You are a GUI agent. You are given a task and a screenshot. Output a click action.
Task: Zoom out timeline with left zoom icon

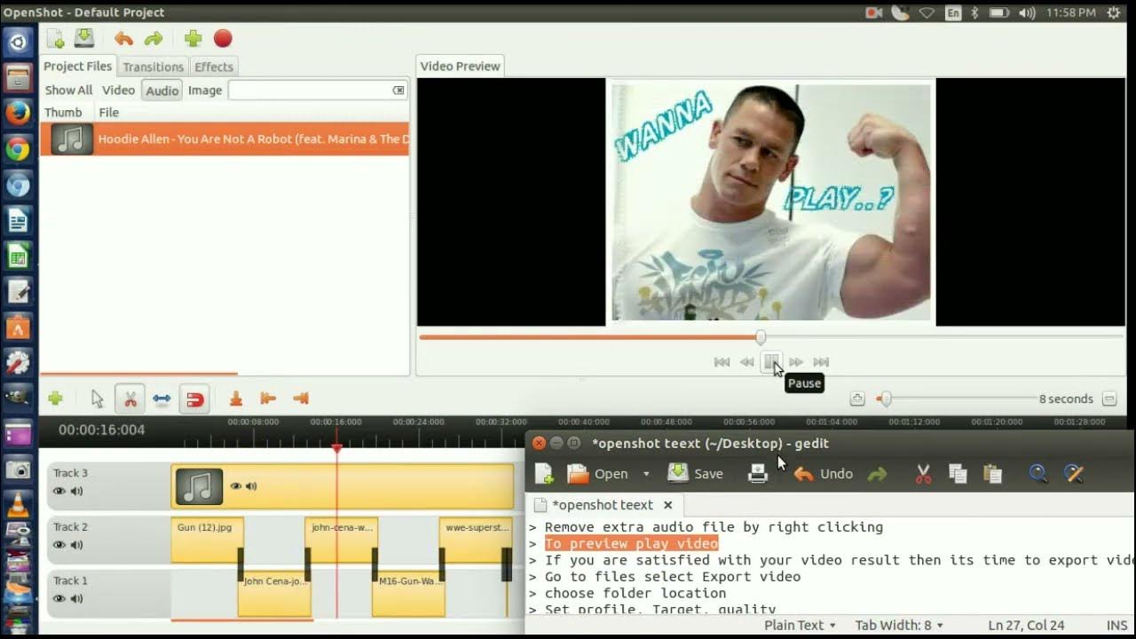coord(856,399)
